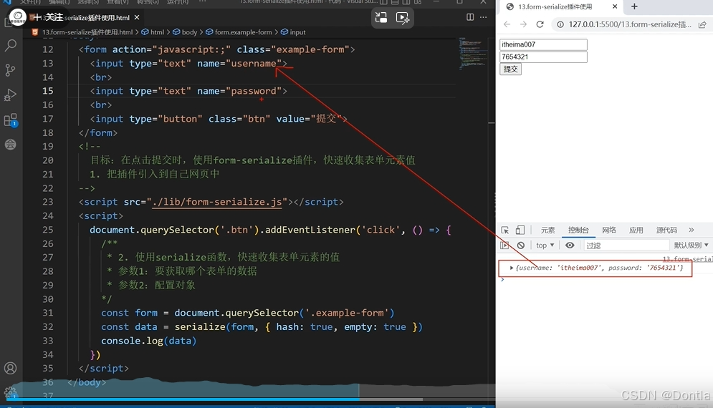
Task: View site information icon in address bar
Action: coord(560,24)
